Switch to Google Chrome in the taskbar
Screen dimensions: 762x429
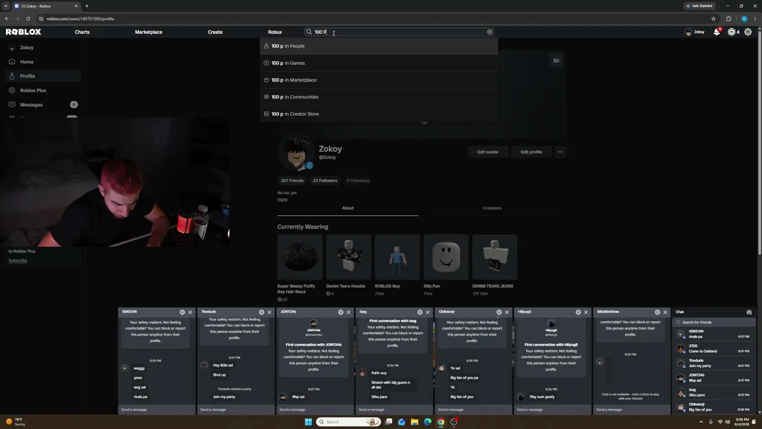pyautogui.click(x=441, y=422)
